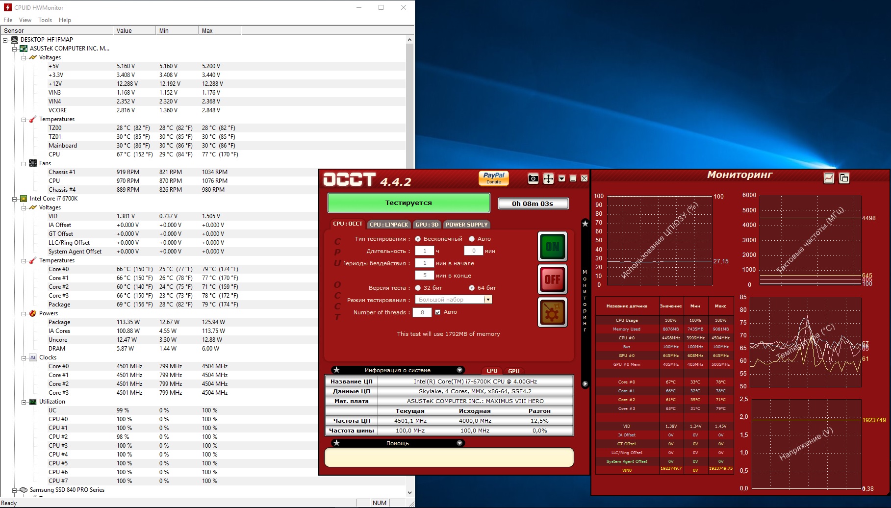The image size is (891, 508).
Task: Click the fan icon beside Fans
Action: (33, 163)
